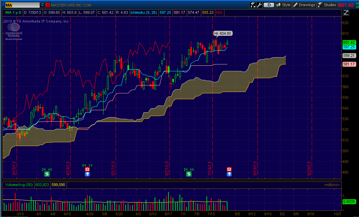
Task: Click the gray 589.21 price axis label
Action: [349, 55]
